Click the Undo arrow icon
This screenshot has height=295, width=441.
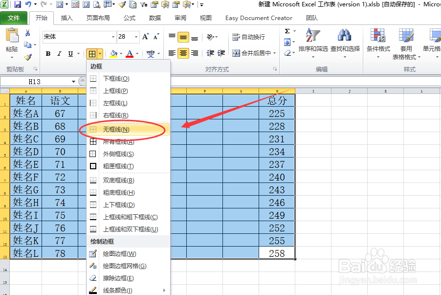[x=28, y=4]
